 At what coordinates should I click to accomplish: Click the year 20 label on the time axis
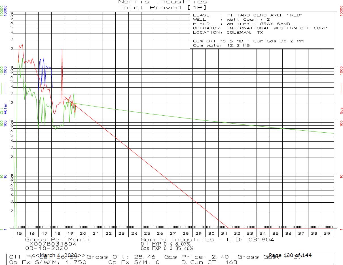point(83,233)
